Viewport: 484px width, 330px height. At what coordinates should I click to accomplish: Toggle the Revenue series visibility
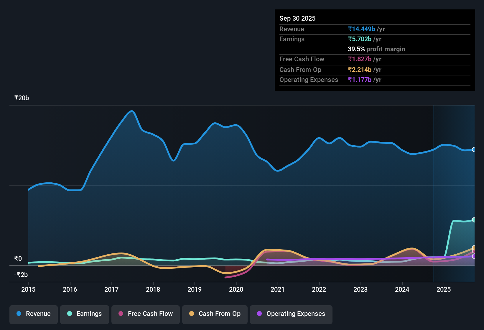coord(33,314)
